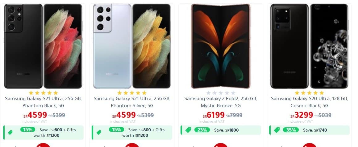This screenshot has height=147, width=358.
Task: Select the Phantom Silver S21 Ultra product image
Action: pyautogui.click(x=132, y=46)
